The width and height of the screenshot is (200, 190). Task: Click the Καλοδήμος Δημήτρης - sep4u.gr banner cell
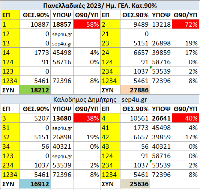100,100
